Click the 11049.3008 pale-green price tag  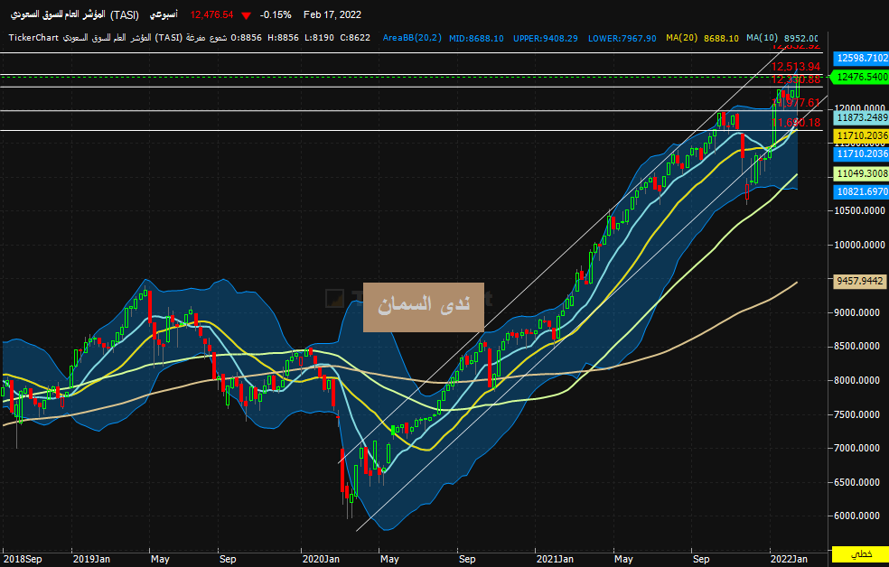point(861,174)
